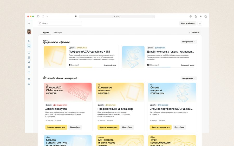Switch to the Курсы tab
This screenshot has width=234, height=146.
(46, 32)
